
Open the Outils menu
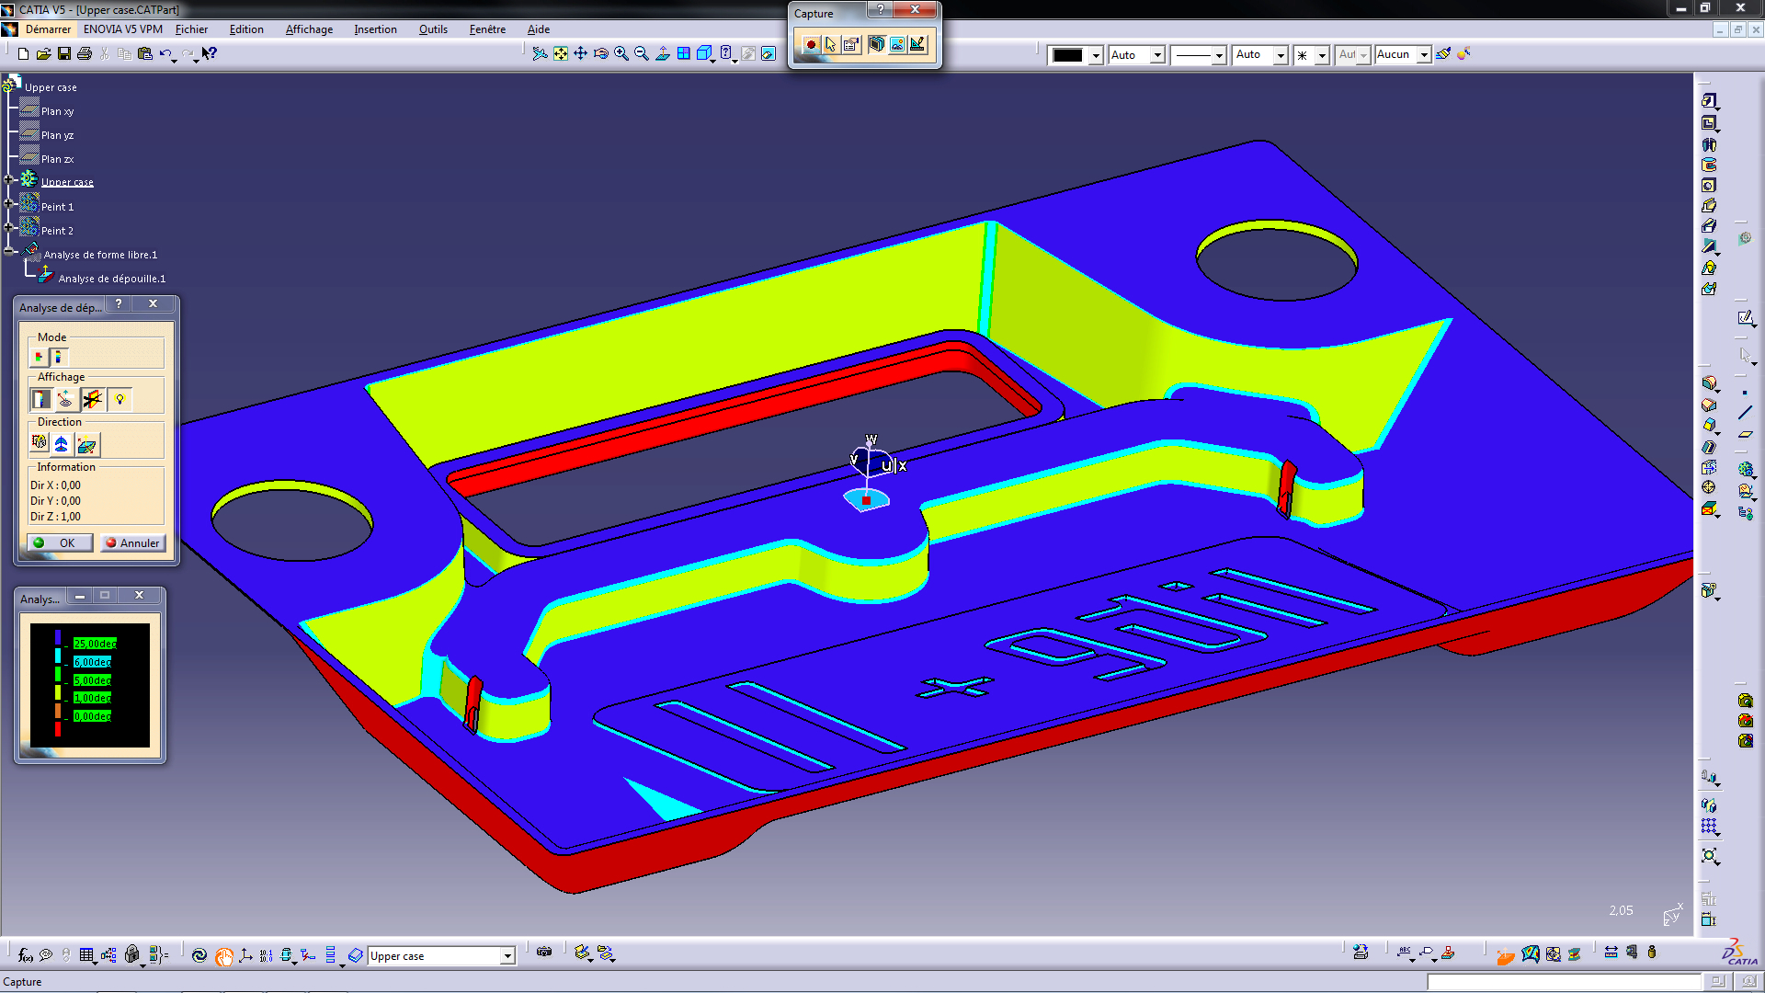pos(433,29)
